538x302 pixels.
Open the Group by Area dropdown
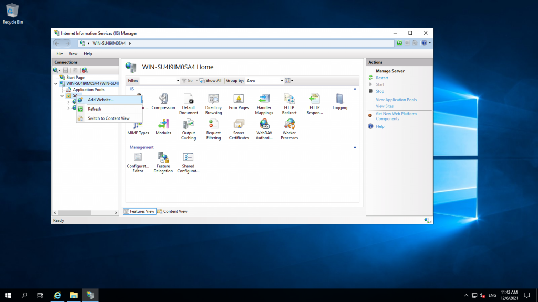pos(264,81)
